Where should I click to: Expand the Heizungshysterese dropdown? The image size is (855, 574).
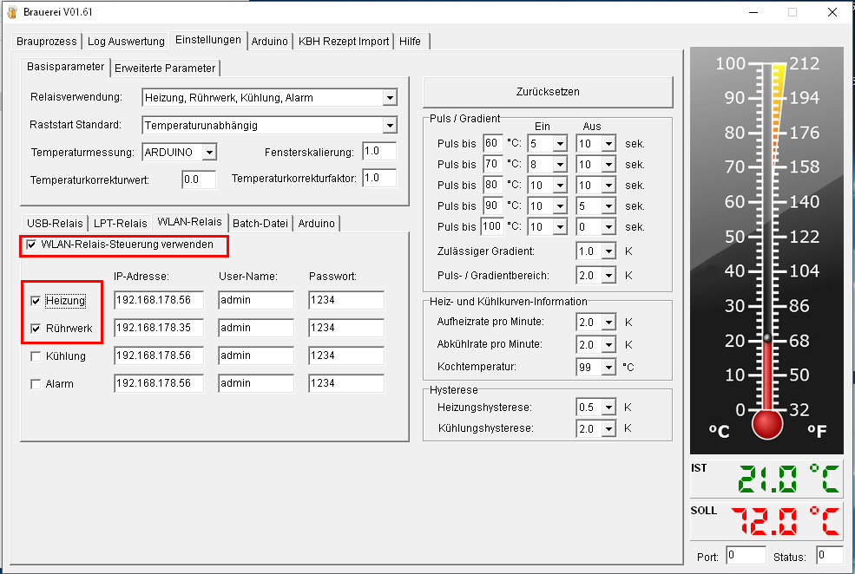click(x=609, y=408)
